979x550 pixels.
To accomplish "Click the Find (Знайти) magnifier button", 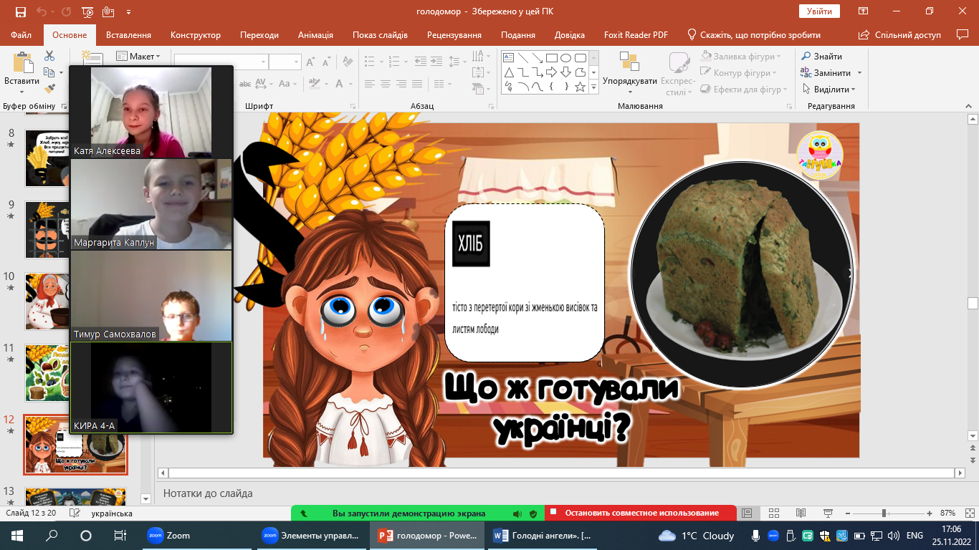I will [821, 56].
